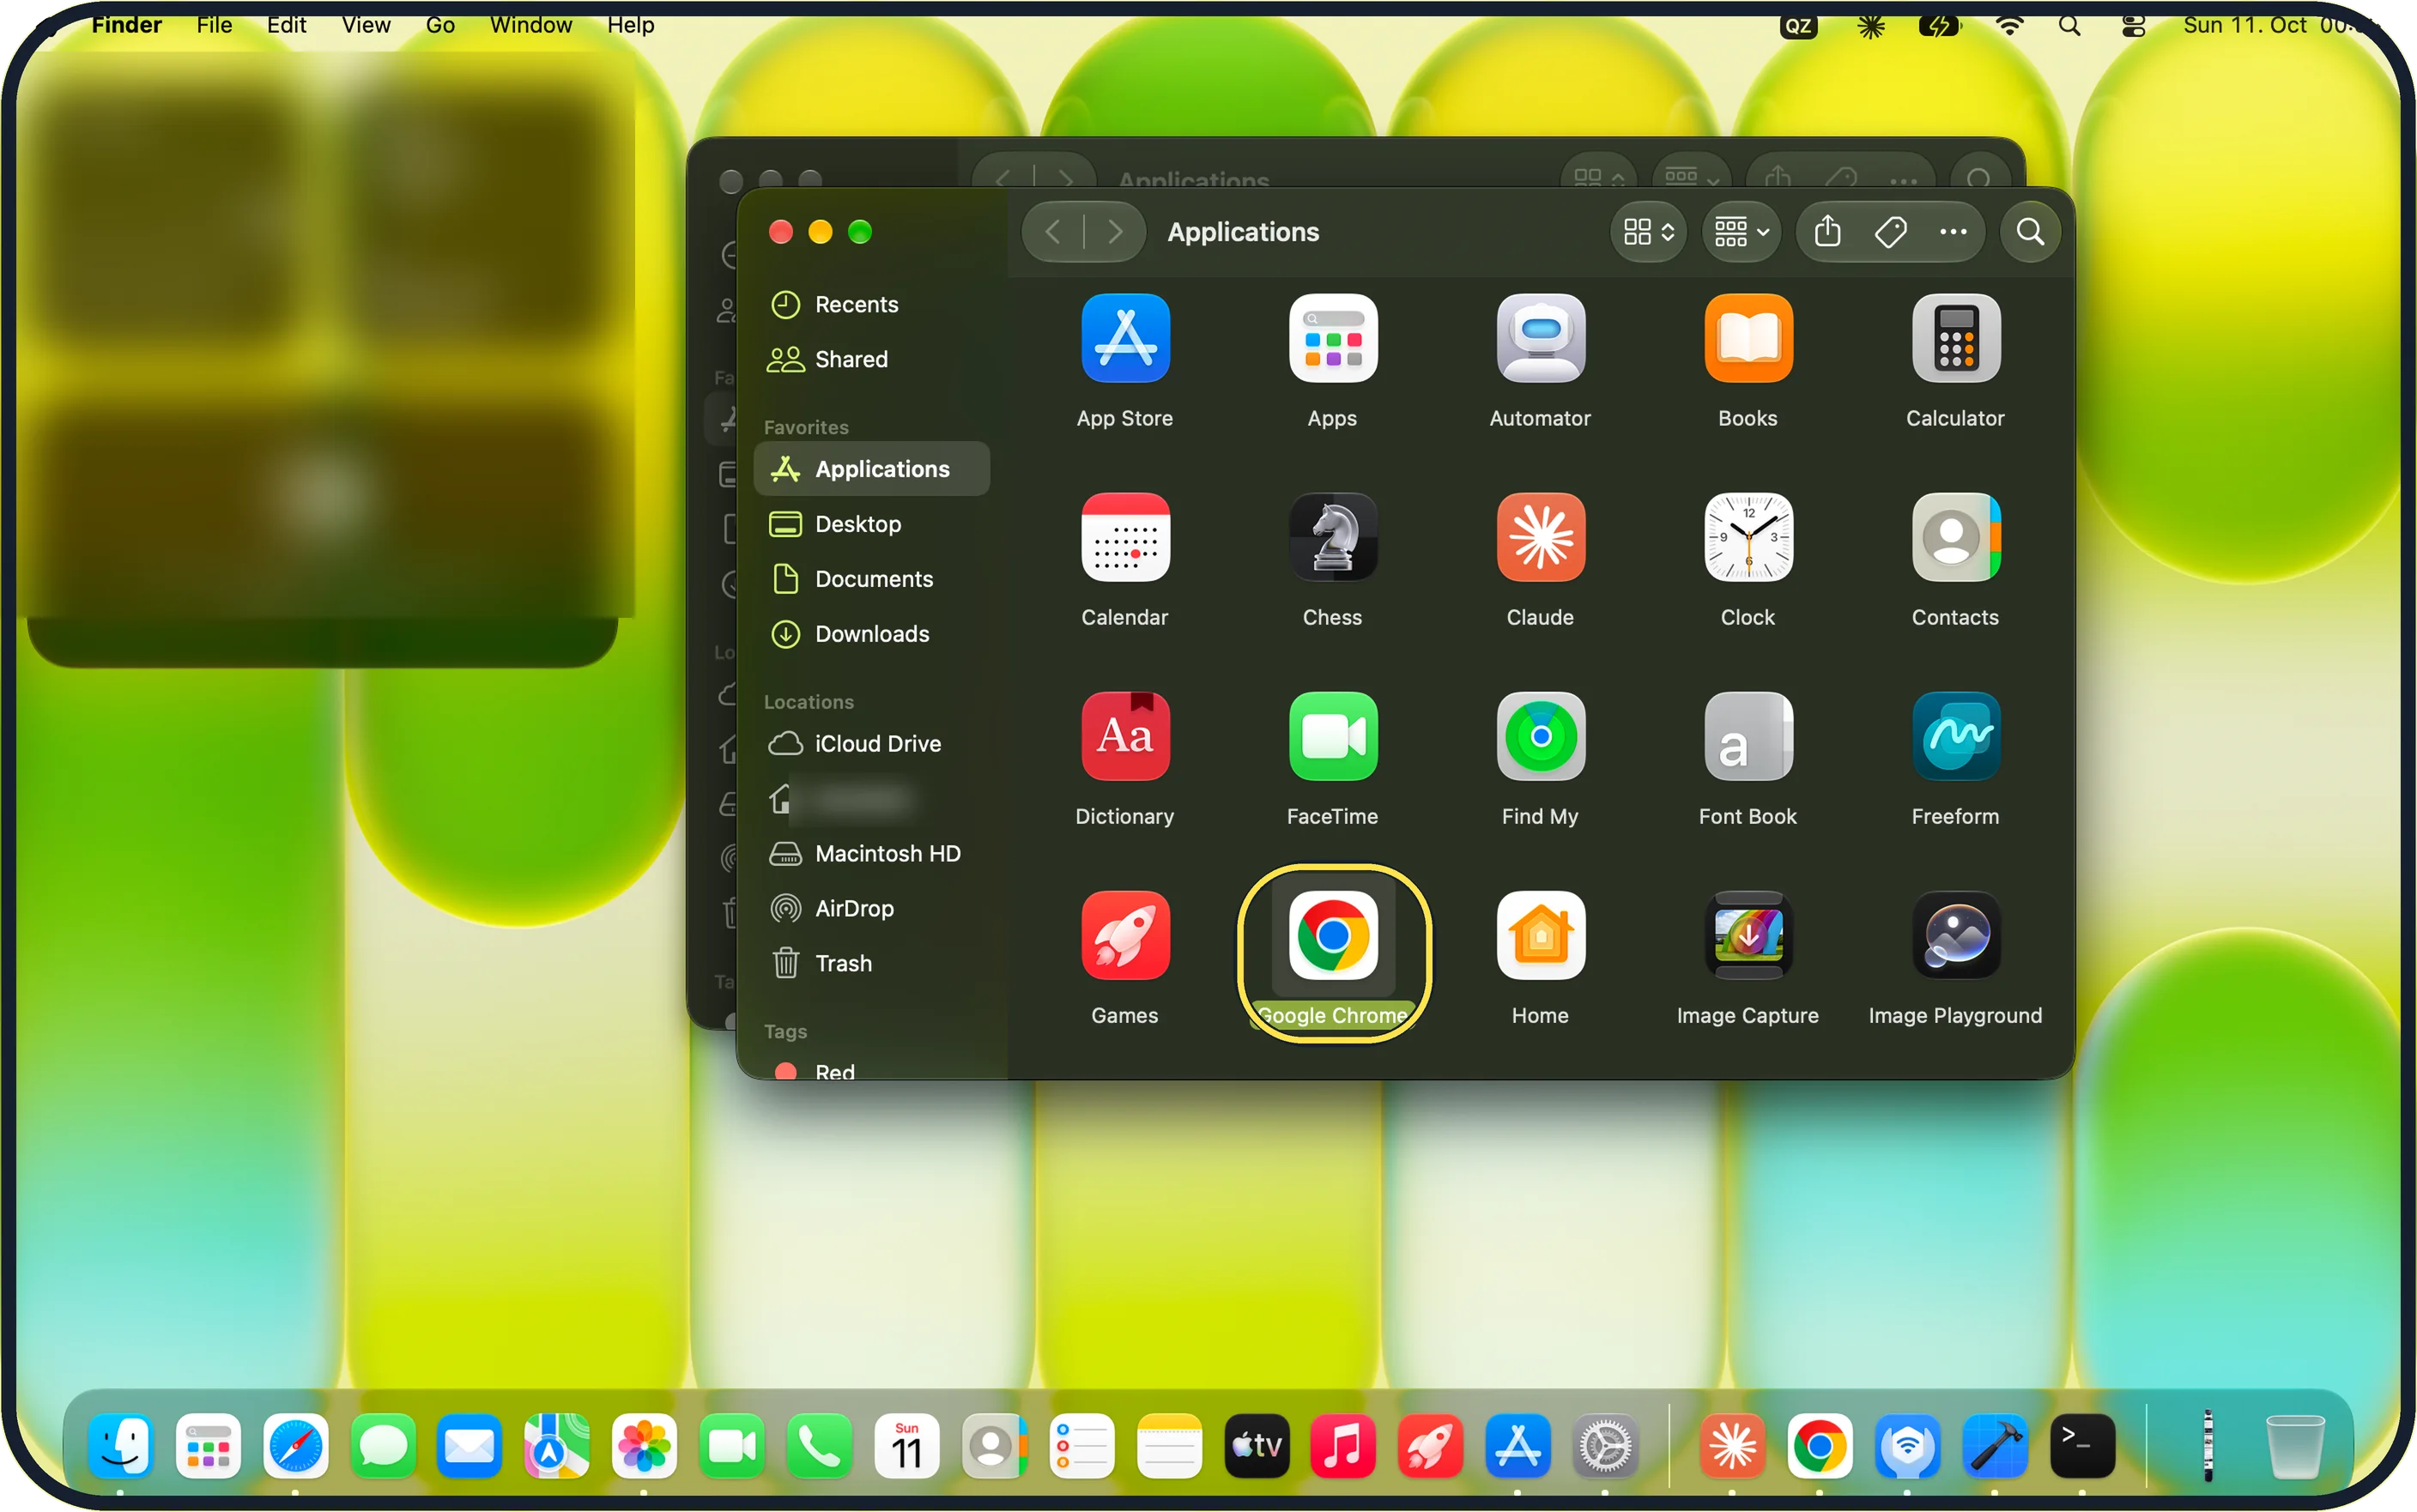Click the Edit Tags toolbar icon

click(x=1889, y=232)
